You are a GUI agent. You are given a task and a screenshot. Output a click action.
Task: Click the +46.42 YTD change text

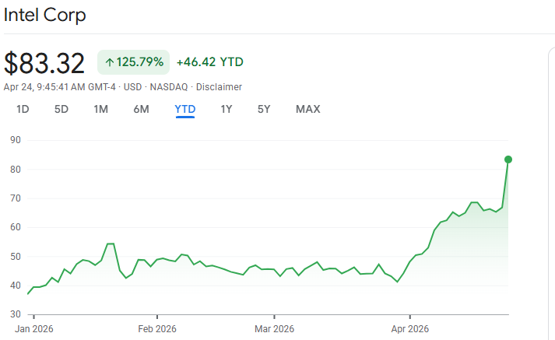(210, 62)
